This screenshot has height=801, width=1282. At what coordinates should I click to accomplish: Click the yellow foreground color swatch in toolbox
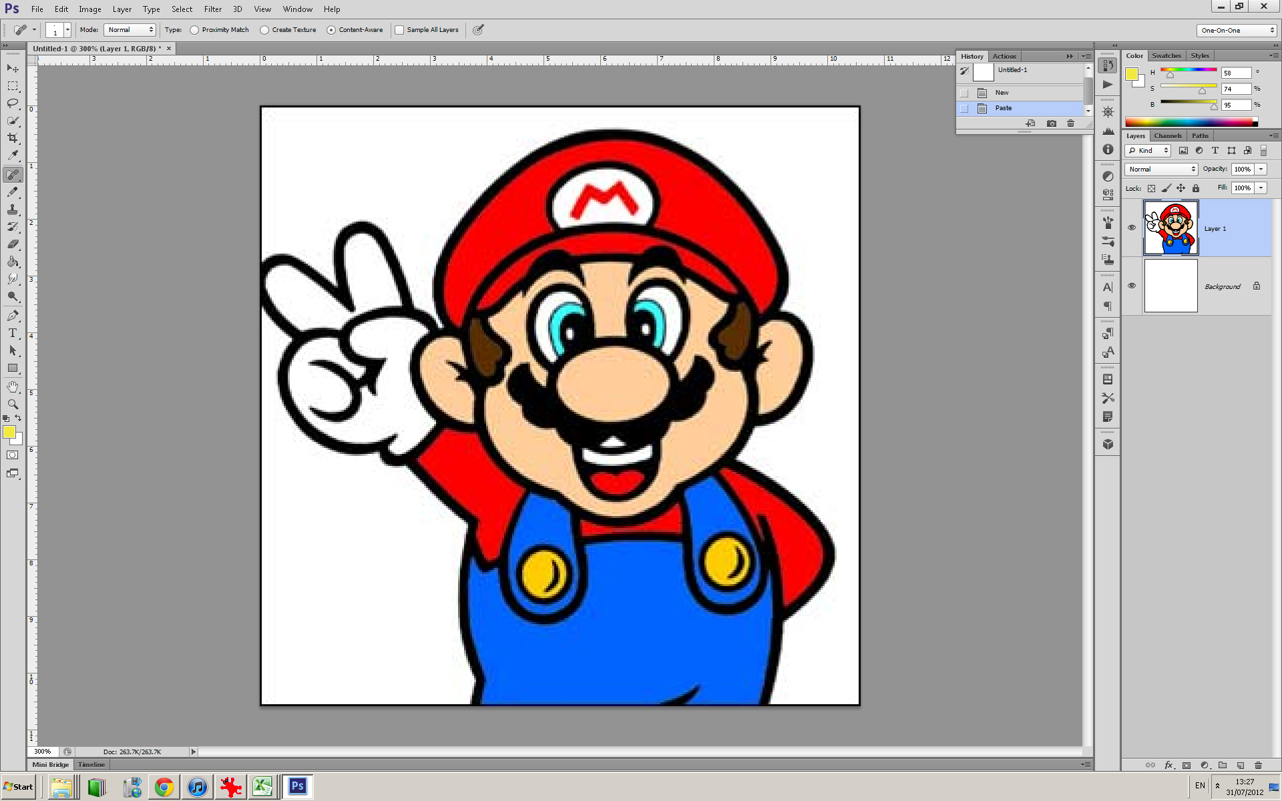(9, 433)
